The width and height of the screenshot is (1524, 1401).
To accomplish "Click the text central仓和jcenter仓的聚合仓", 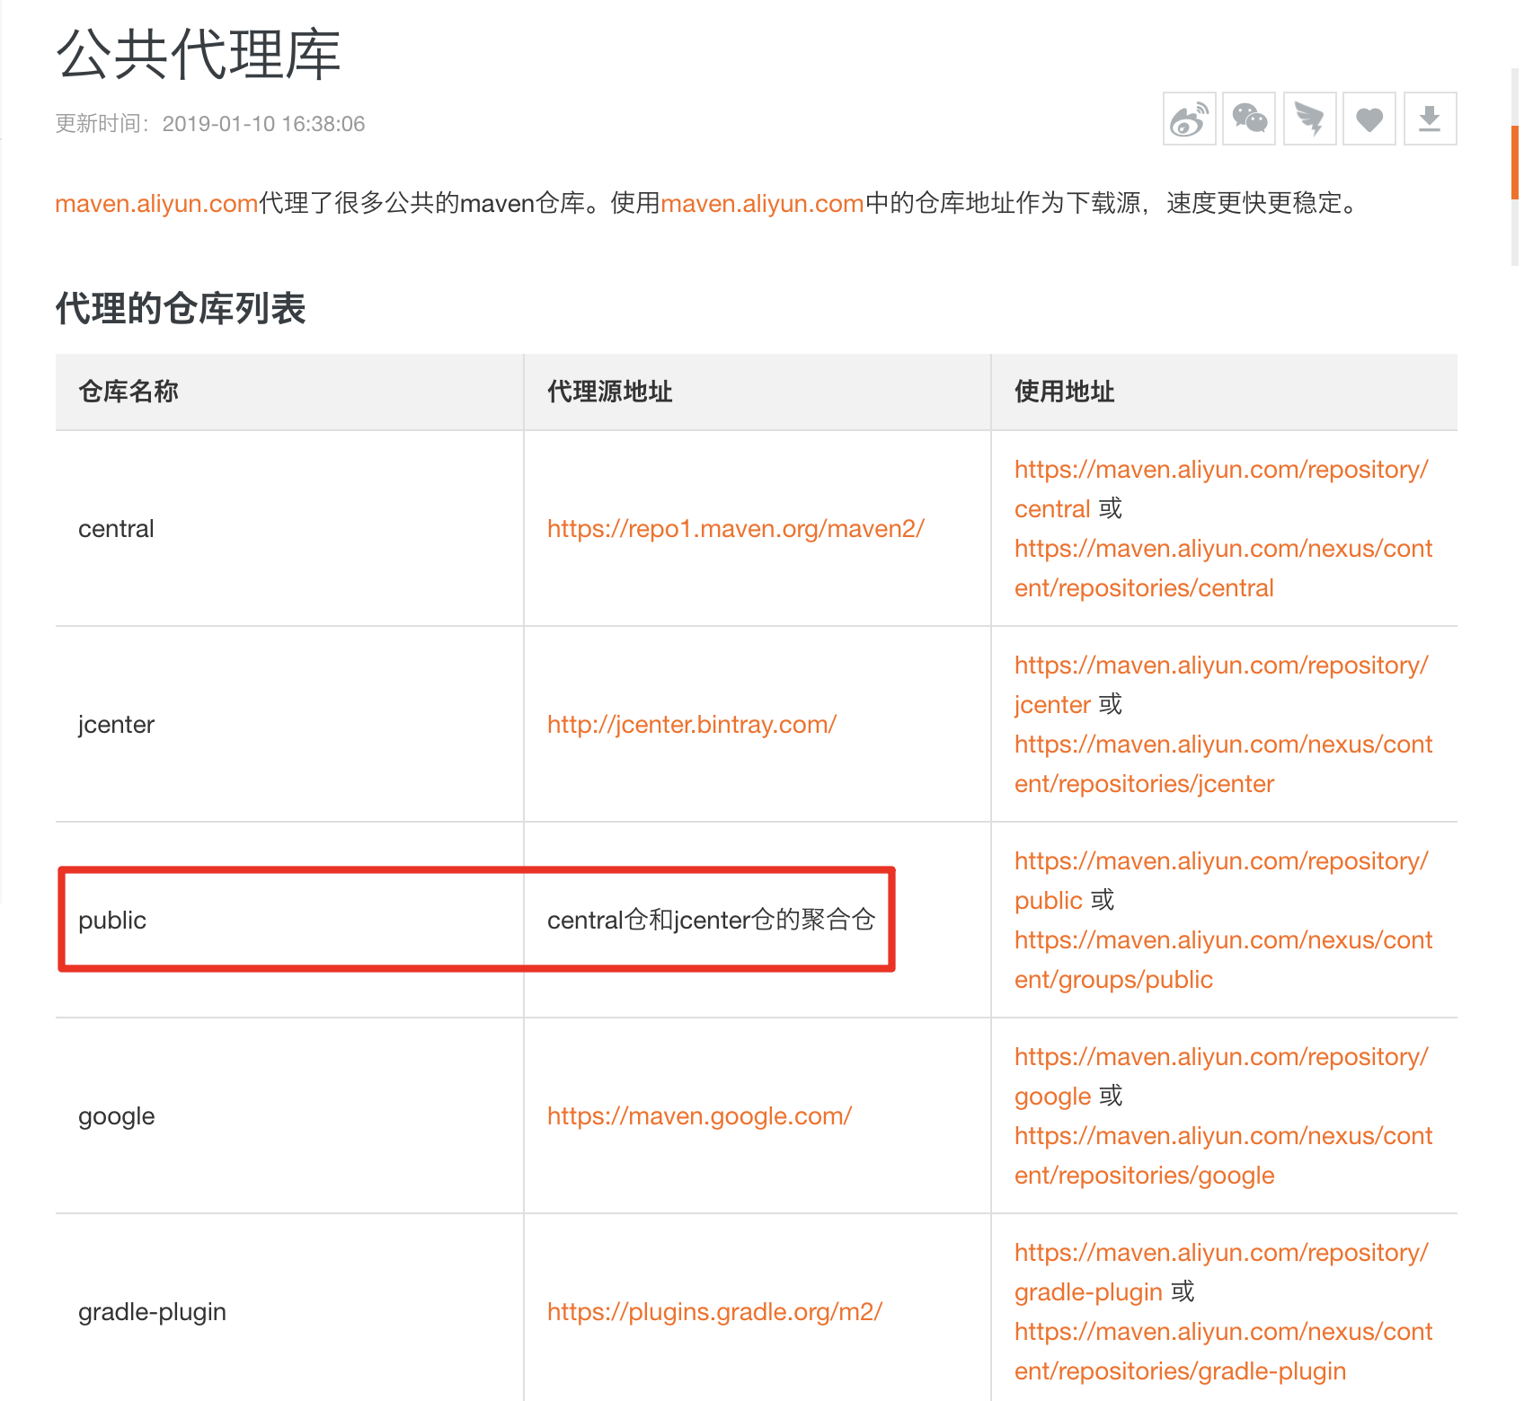I will (711, 920).
